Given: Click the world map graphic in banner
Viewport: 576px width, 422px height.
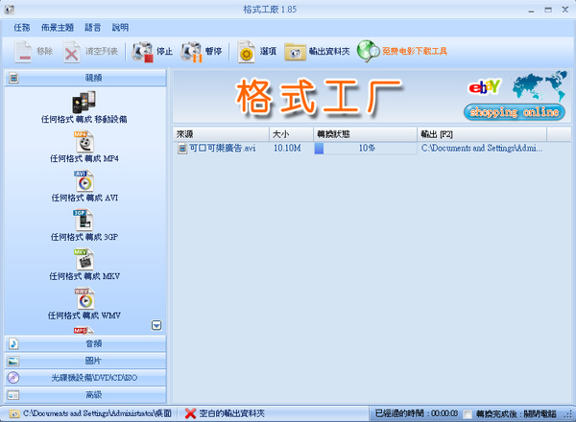Looking at the screenshot, I should pos(540,86).
